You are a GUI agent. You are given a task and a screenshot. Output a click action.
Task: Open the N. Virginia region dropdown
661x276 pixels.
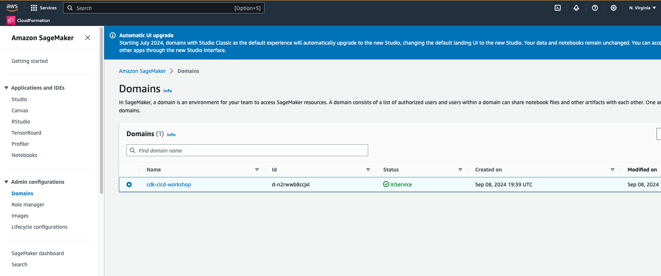coord(642,8)
